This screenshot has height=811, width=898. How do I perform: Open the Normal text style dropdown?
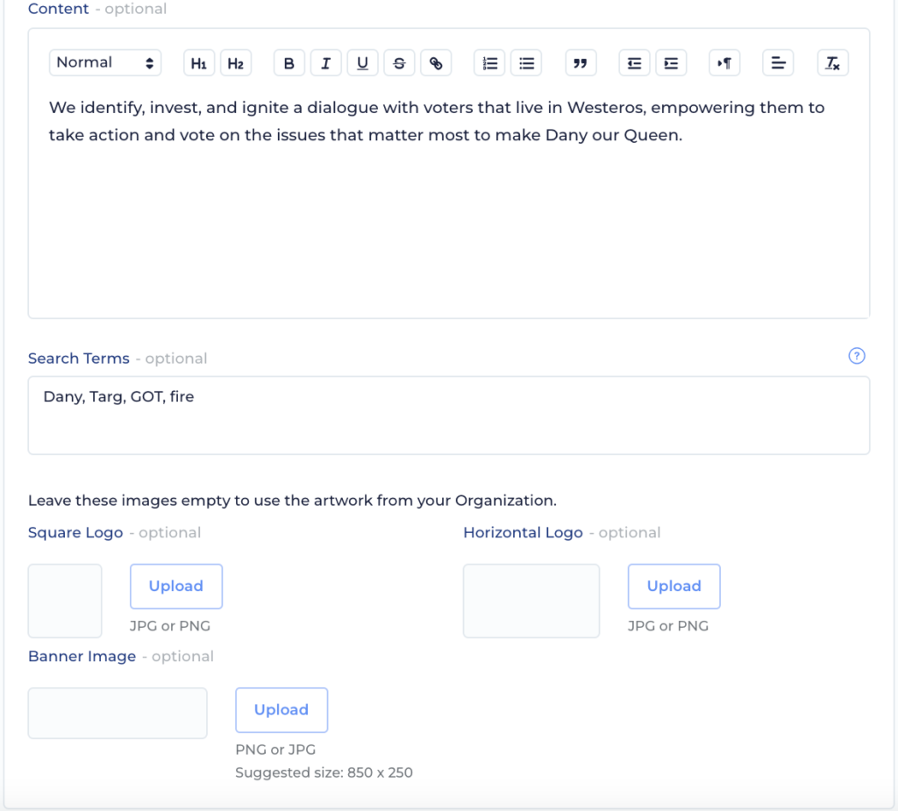pos(105,63)
